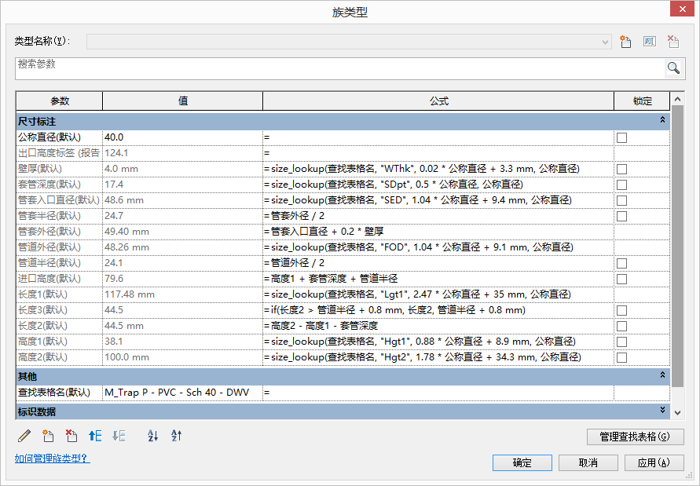Toggle lock checkbox for 公称直径 row
The width and height of the screenshot is (700, 486).
pos(621,137)
